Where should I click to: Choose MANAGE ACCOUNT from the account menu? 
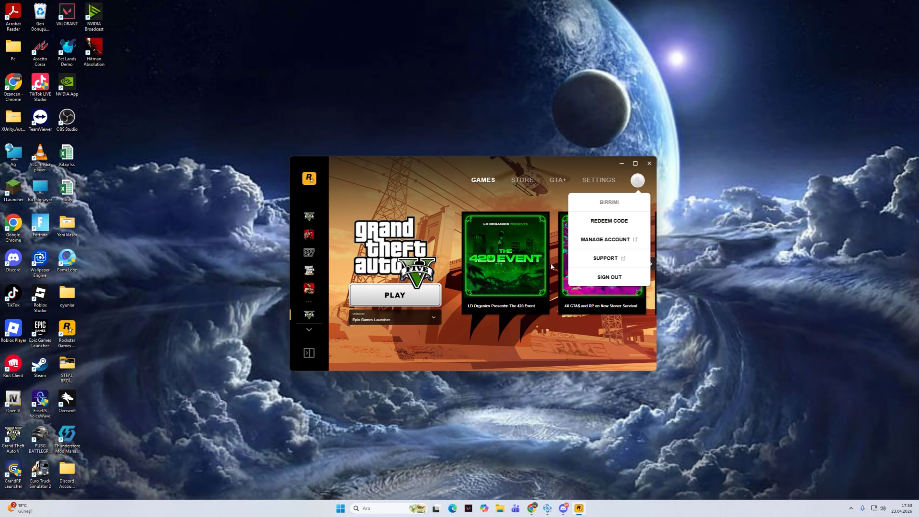609,239
